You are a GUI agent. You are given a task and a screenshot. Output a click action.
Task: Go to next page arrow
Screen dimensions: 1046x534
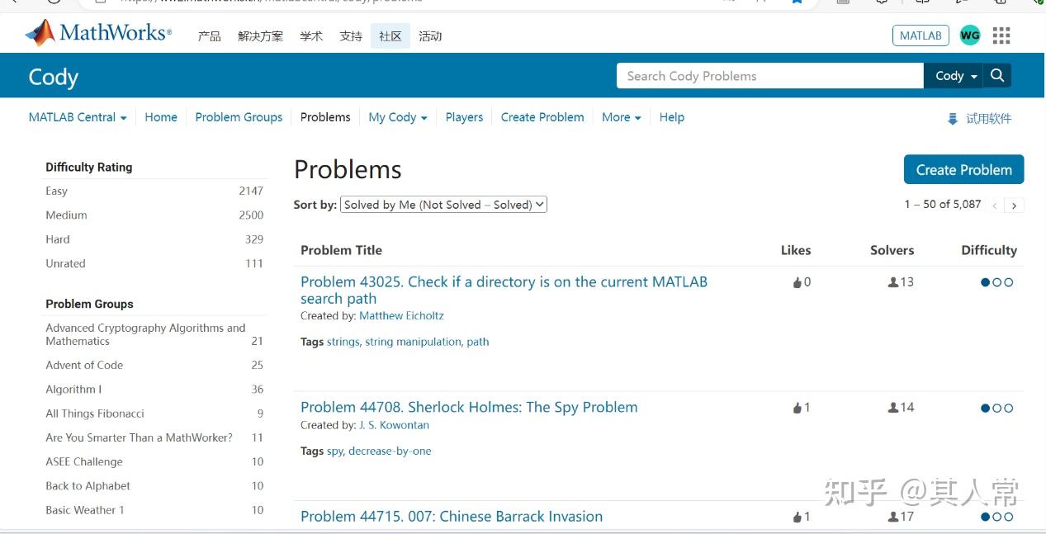(x=1015, y=206)
